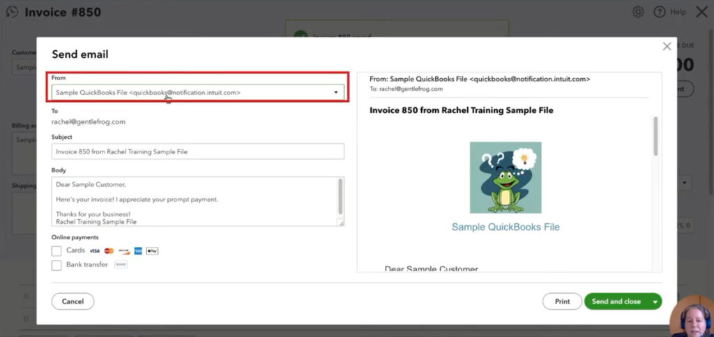714x337 pixels.
Task: Click the email preview scrollbar
Action: [655, 136]
